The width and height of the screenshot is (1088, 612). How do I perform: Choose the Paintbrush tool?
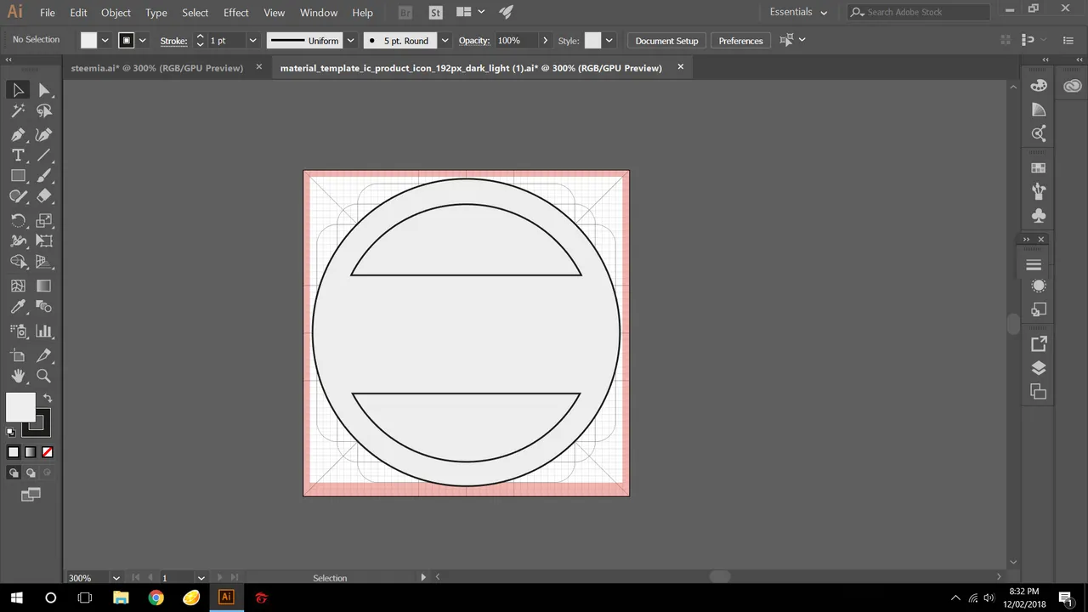pos(44,176)
